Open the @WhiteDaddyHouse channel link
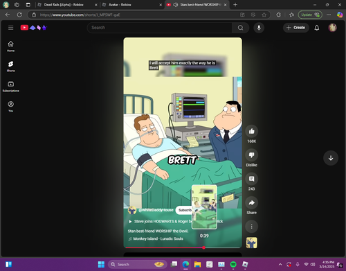This screenshot has width=346, height=271. point(156,210)
